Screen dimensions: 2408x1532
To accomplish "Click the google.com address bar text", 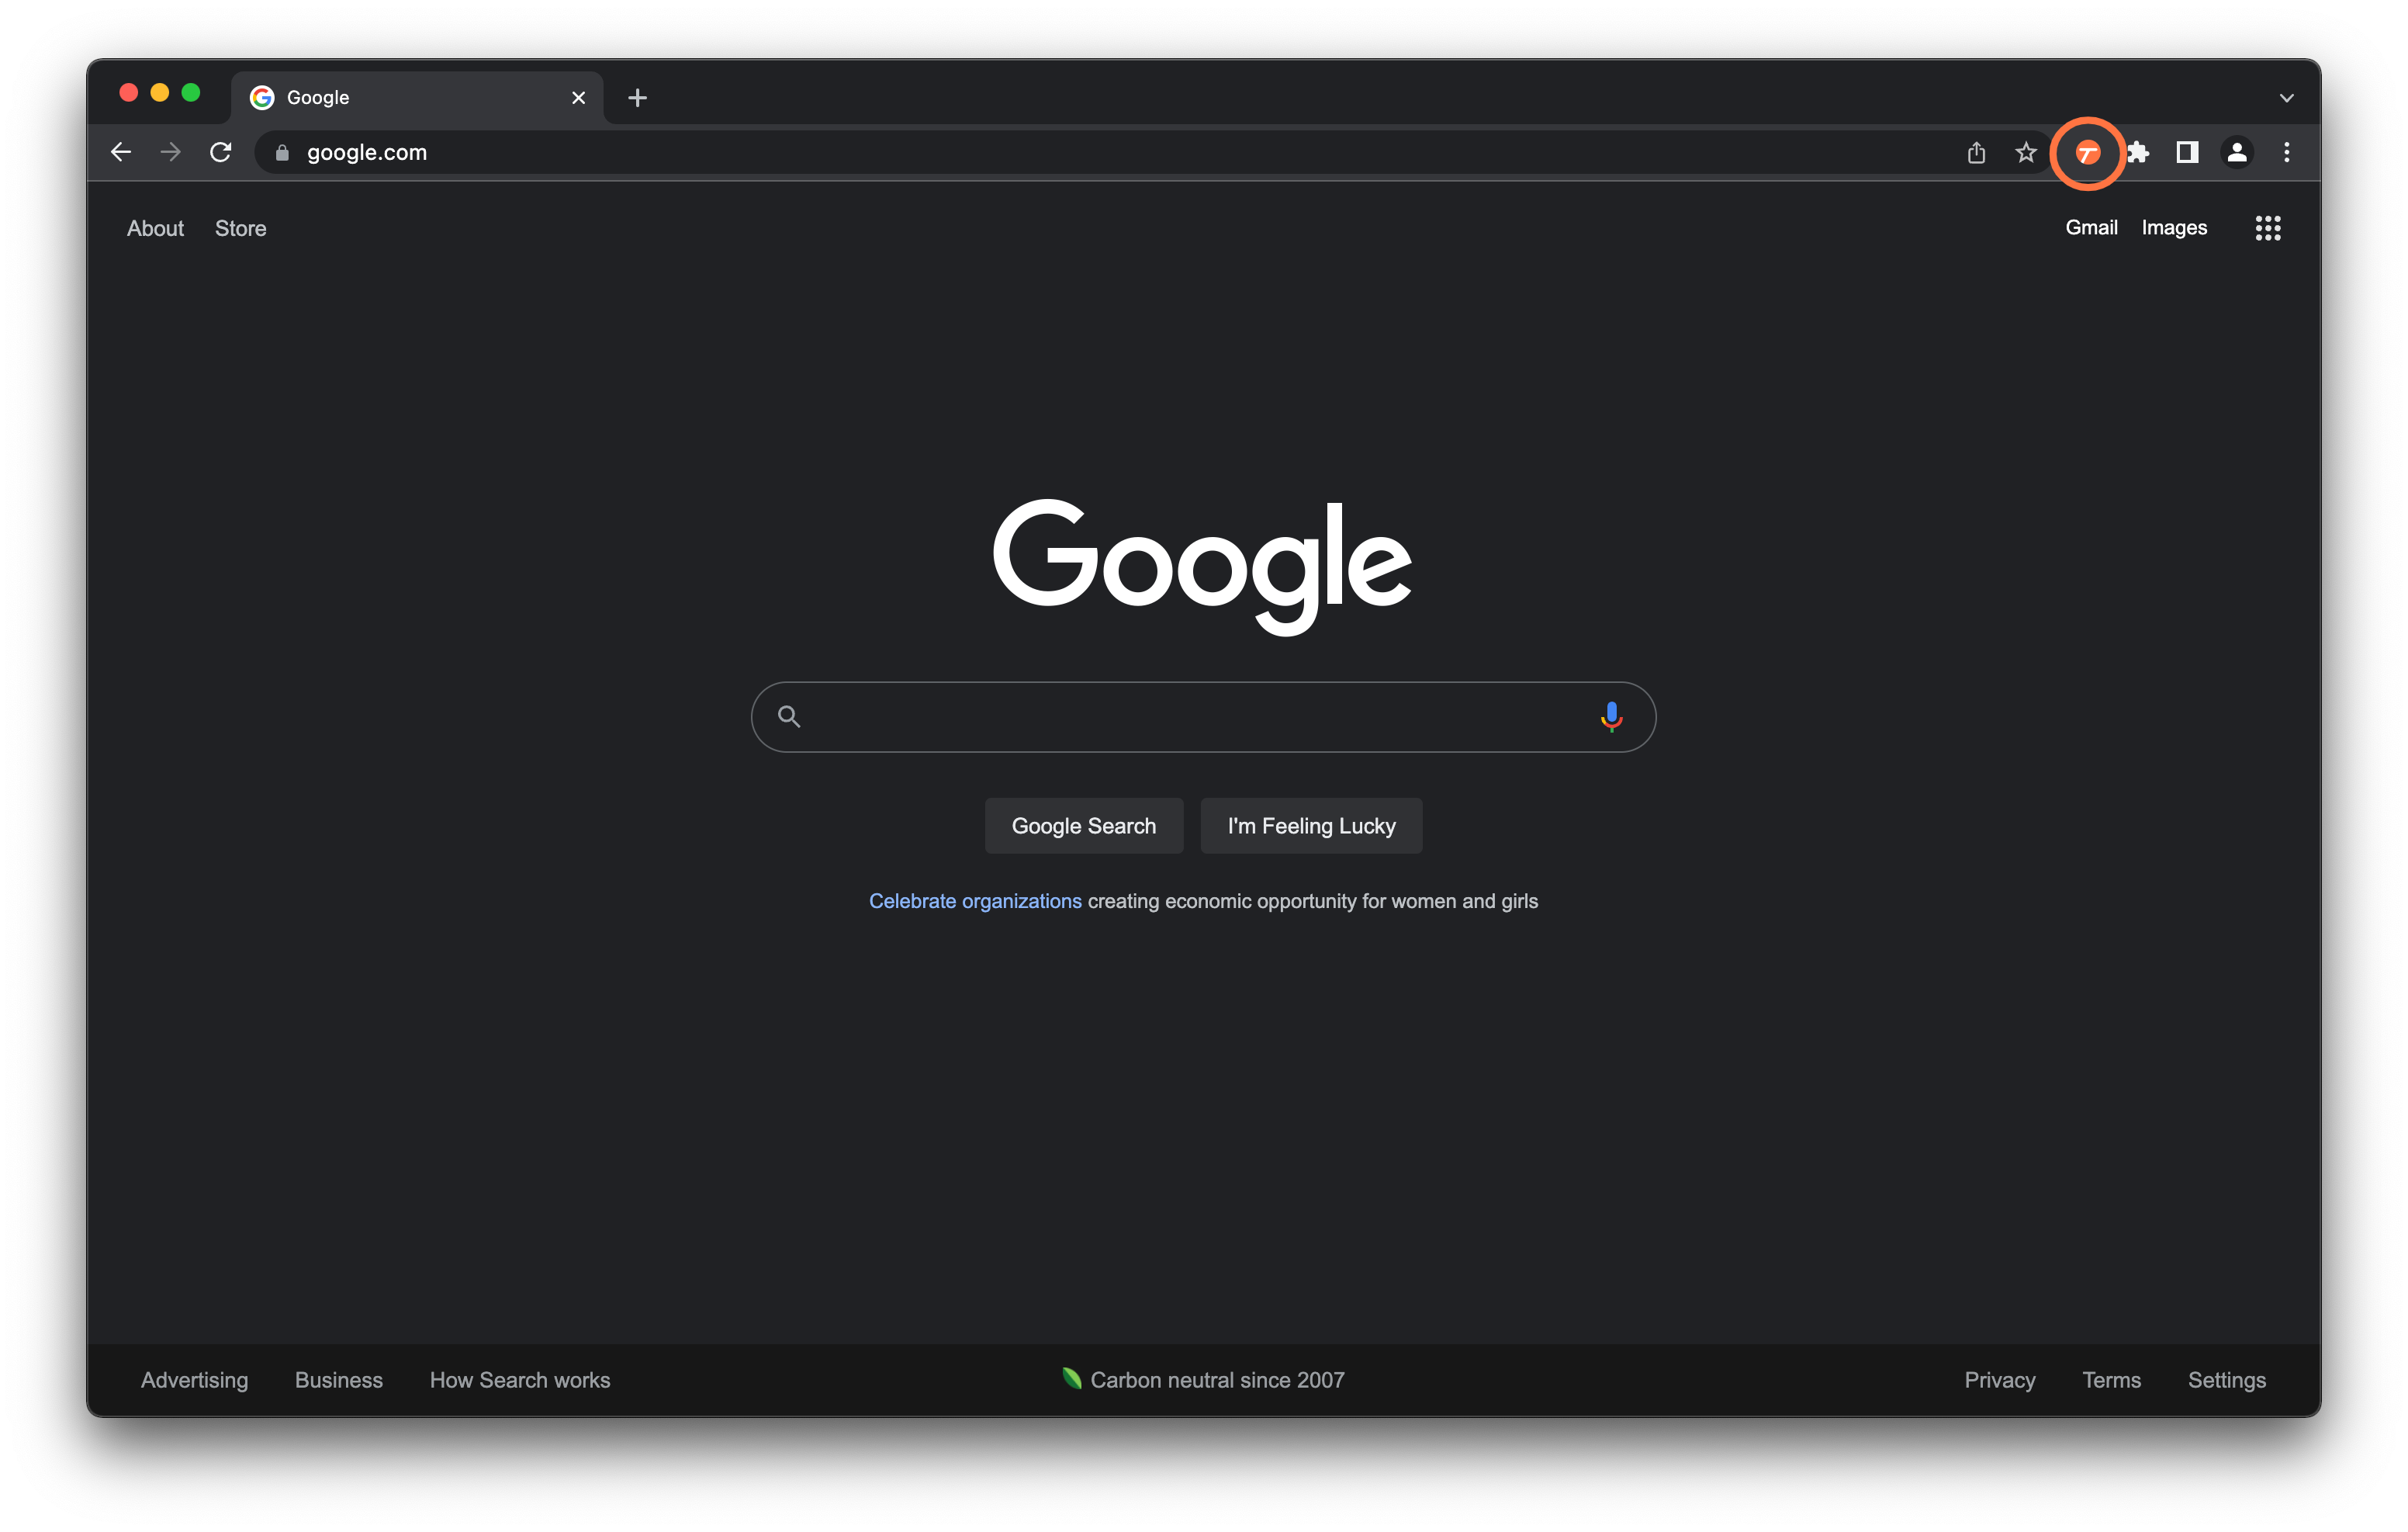I will (366, 152).
